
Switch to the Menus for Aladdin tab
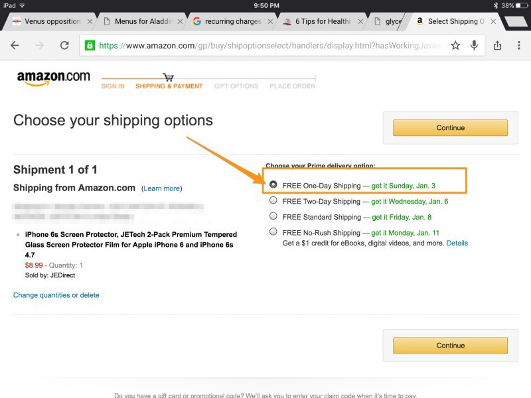pyautogui.click(x=138, y=21)
